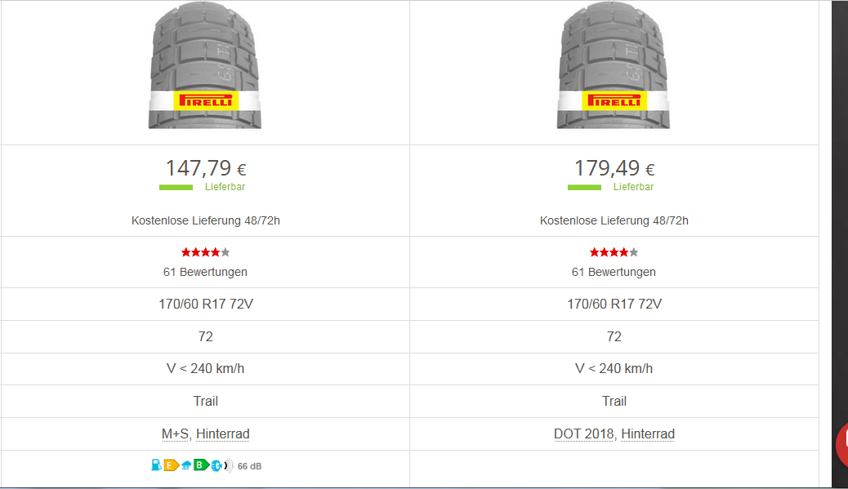
Task: Click Hinterrad next to M+S
Action: pyautogui.click(x=223, y=433)
